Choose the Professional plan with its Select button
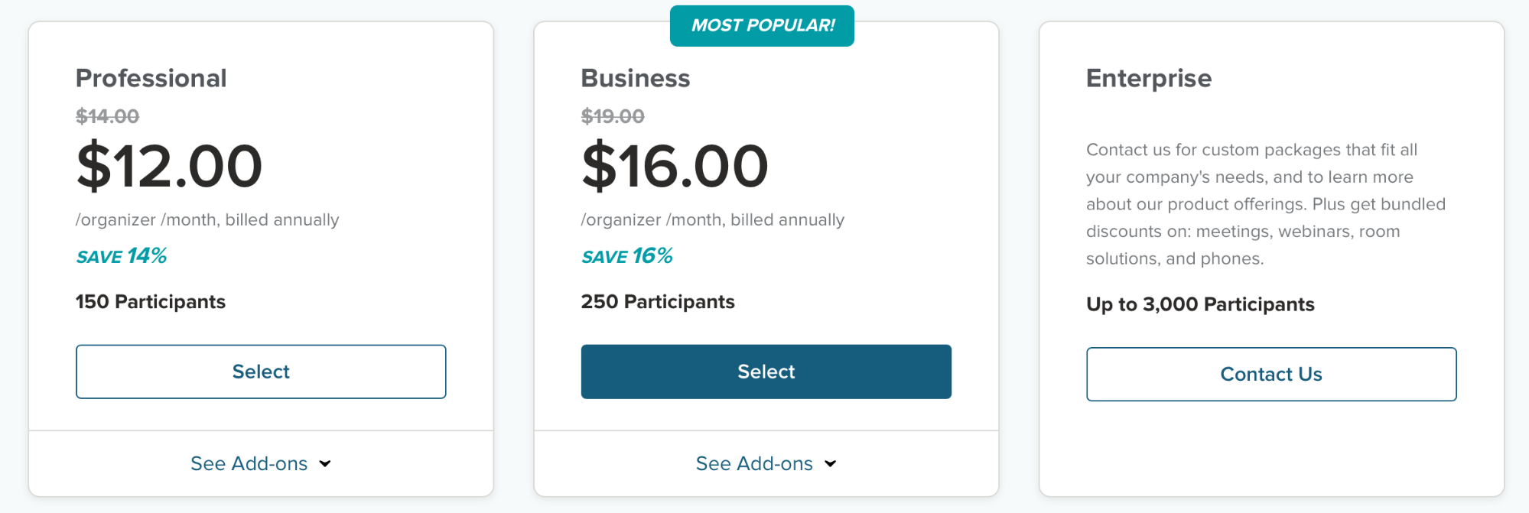Viewport: 1529px width, 513px height. click(261, 372)
